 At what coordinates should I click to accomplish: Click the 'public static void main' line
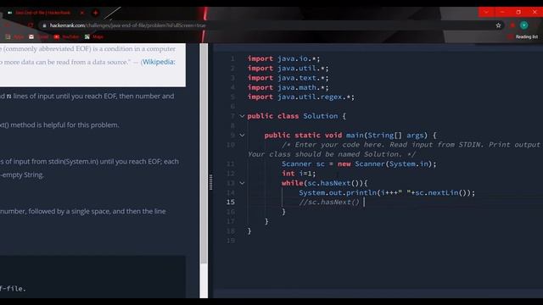click(350, 136)
